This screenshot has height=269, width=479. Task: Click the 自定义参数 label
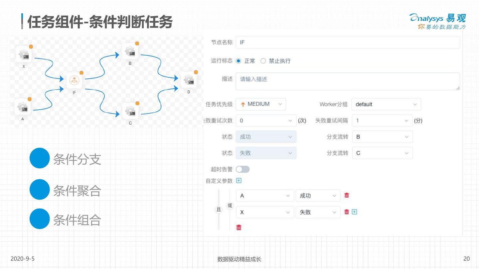coord(219,181)
